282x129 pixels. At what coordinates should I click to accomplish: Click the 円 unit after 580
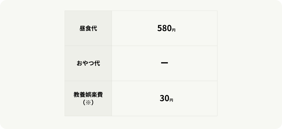pyautogui.click(x=174, y=30)
